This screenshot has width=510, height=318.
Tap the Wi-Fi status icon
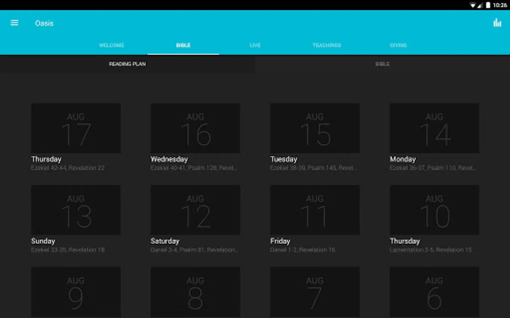(472, 5)
